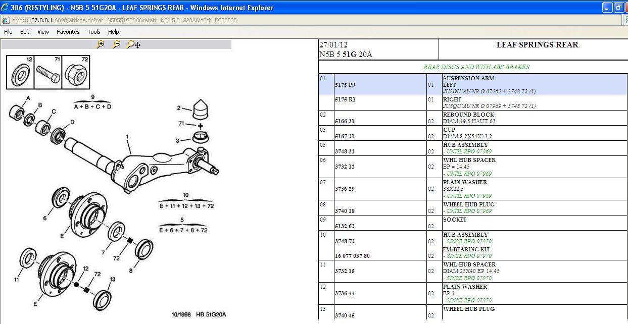Select part number 5166 31

click(345, 121)
